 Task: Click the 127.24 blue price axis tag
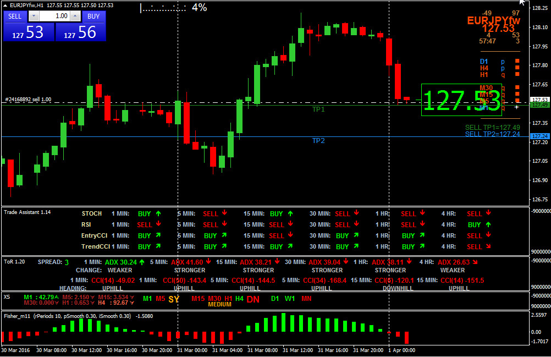540,136
